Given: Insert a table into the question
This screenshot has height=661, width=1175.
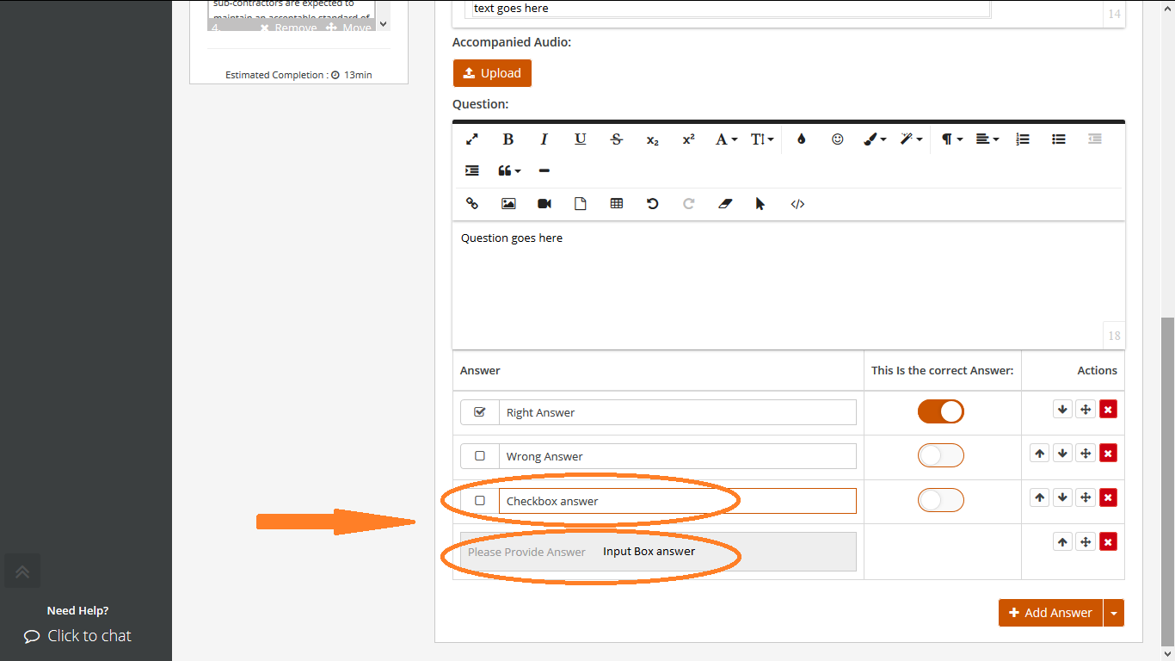Looking at the screenshot, I should tap(616, 203).
